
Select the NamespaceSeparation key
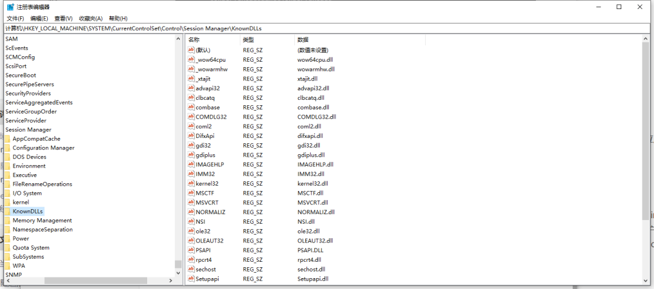(42, 230)
